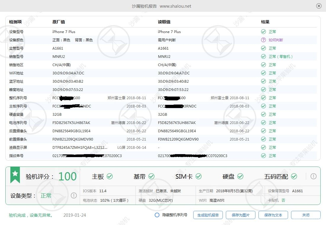Click the 生成验机报告 button
The height and width of the screenshot is (225, 326).
[208, 215]
